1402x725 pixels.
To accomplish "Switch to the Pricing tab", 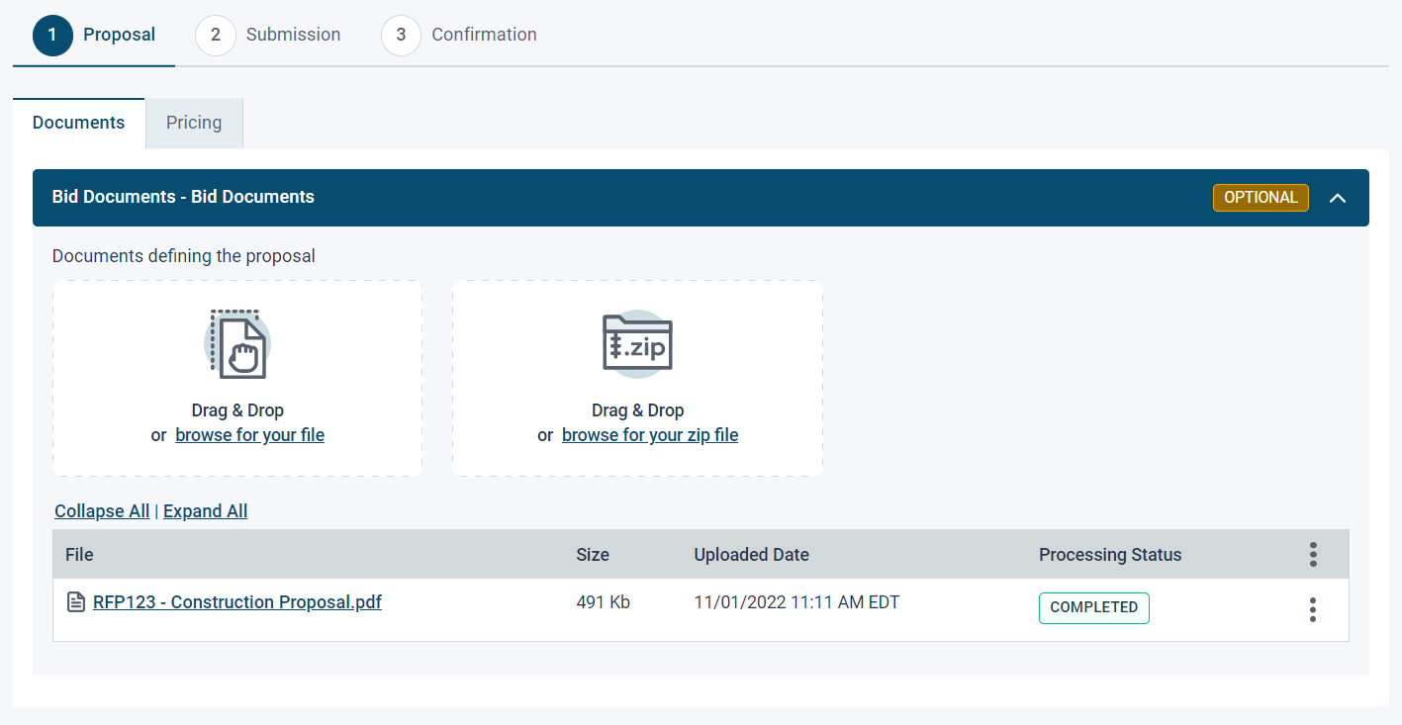I will [x=193, y=123].
